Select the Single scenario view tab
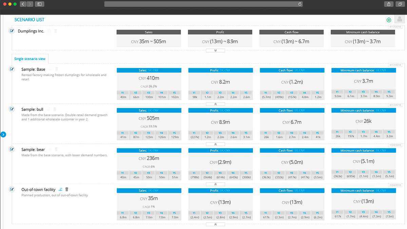This screenshot has height=229, width=407. [30, 59]
